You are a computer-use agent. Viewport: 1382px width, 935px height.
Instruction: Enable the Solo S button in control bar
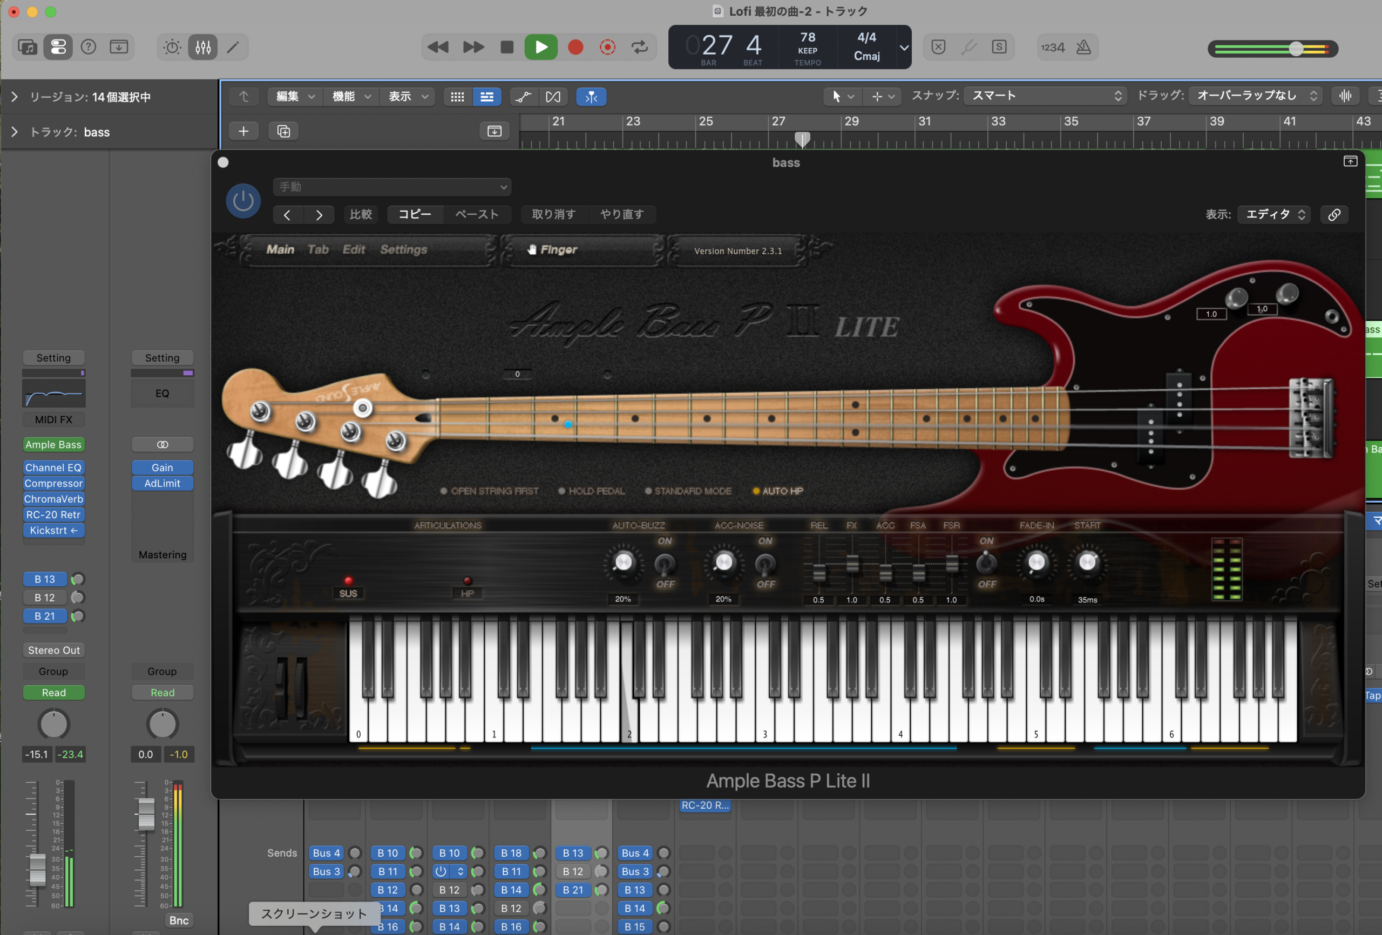pyautogui.click(x=999, y=47)
